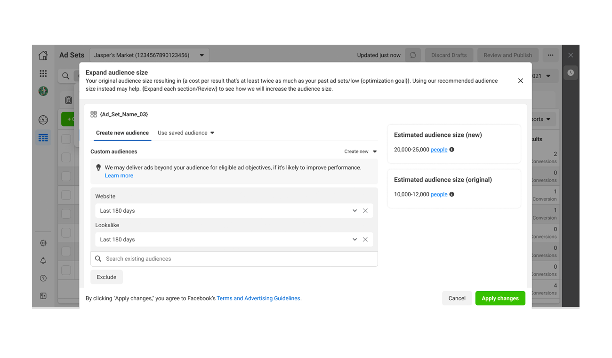Open the Settings gear icon
612x358 pixels.
(43, 243)
